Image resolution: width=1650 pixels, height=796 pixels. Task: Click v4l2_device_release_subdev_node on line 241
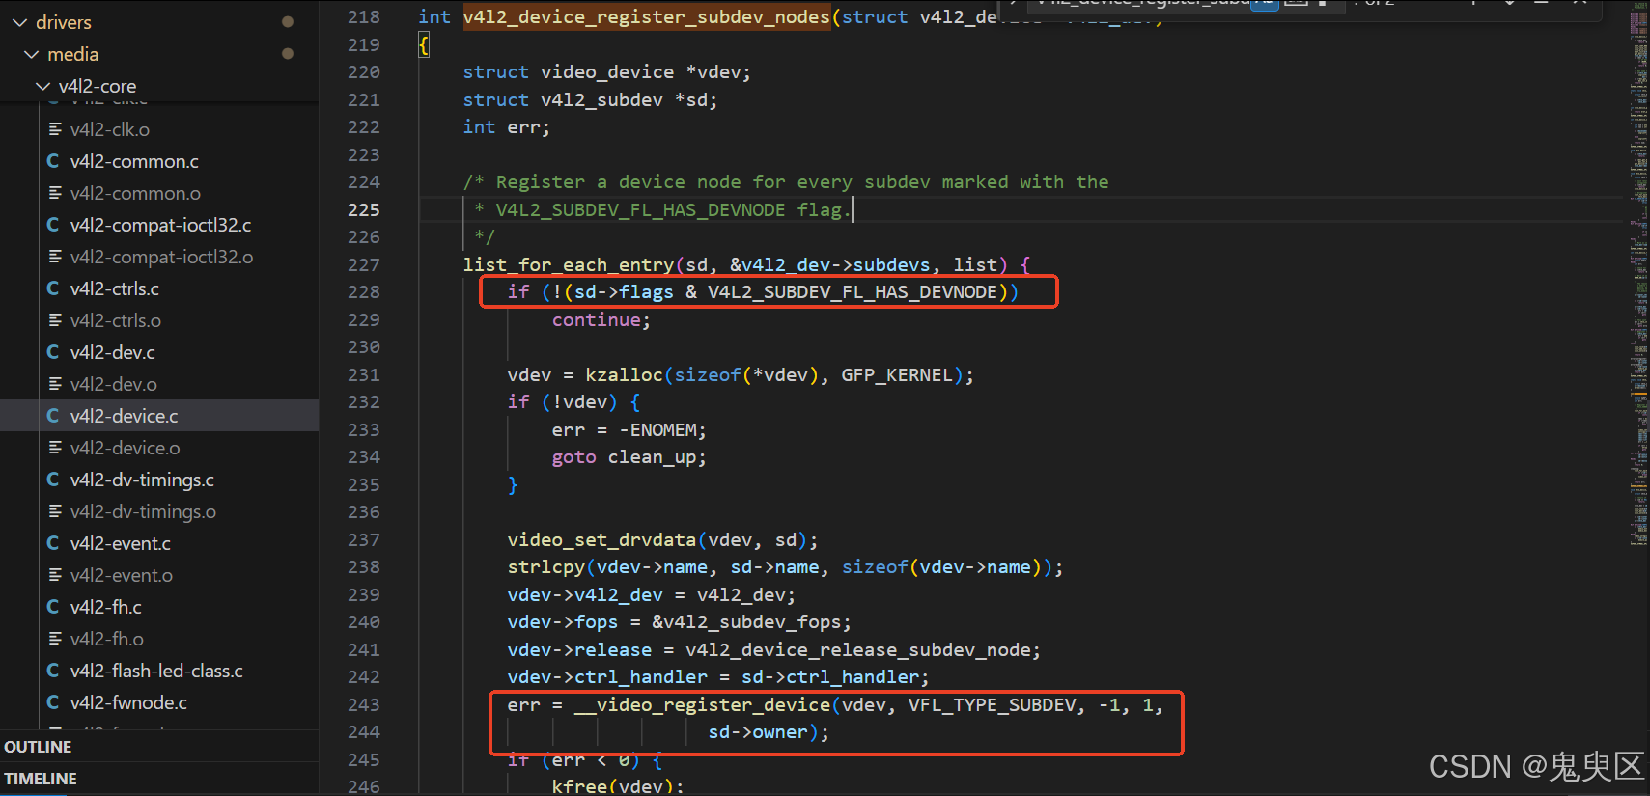click(x=857, y=649)
